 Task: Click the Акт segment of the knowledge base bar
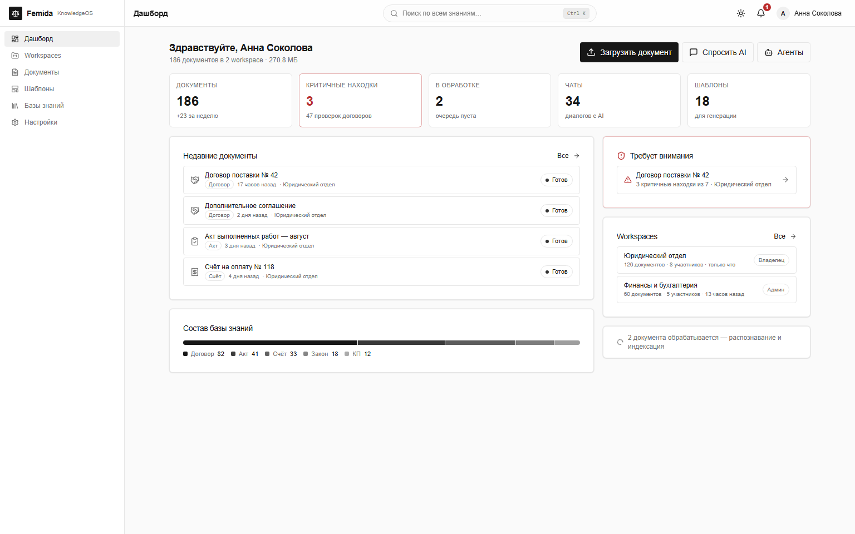tap(401, 343)
